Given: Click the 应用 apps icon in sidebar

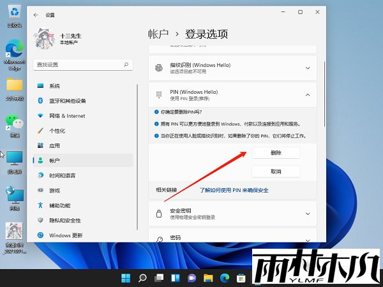Looking at the screenshot, I should tap(40, 145).
